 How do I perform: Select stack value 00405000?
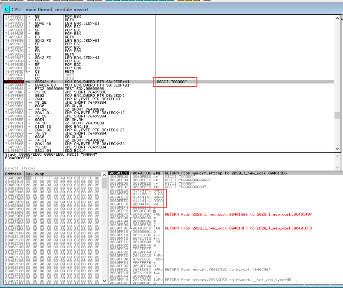(142, 242)
